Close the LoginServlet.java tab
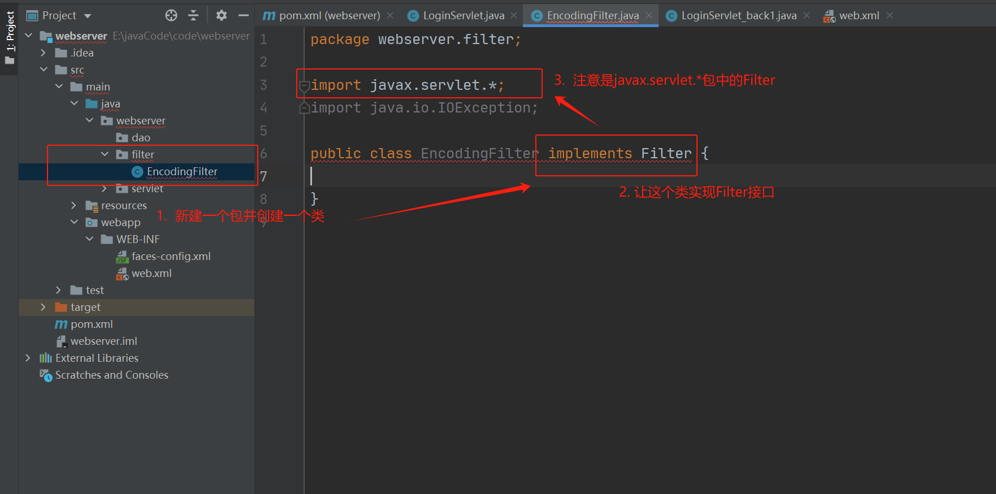The image size is (996, 494). coord(514,15)
